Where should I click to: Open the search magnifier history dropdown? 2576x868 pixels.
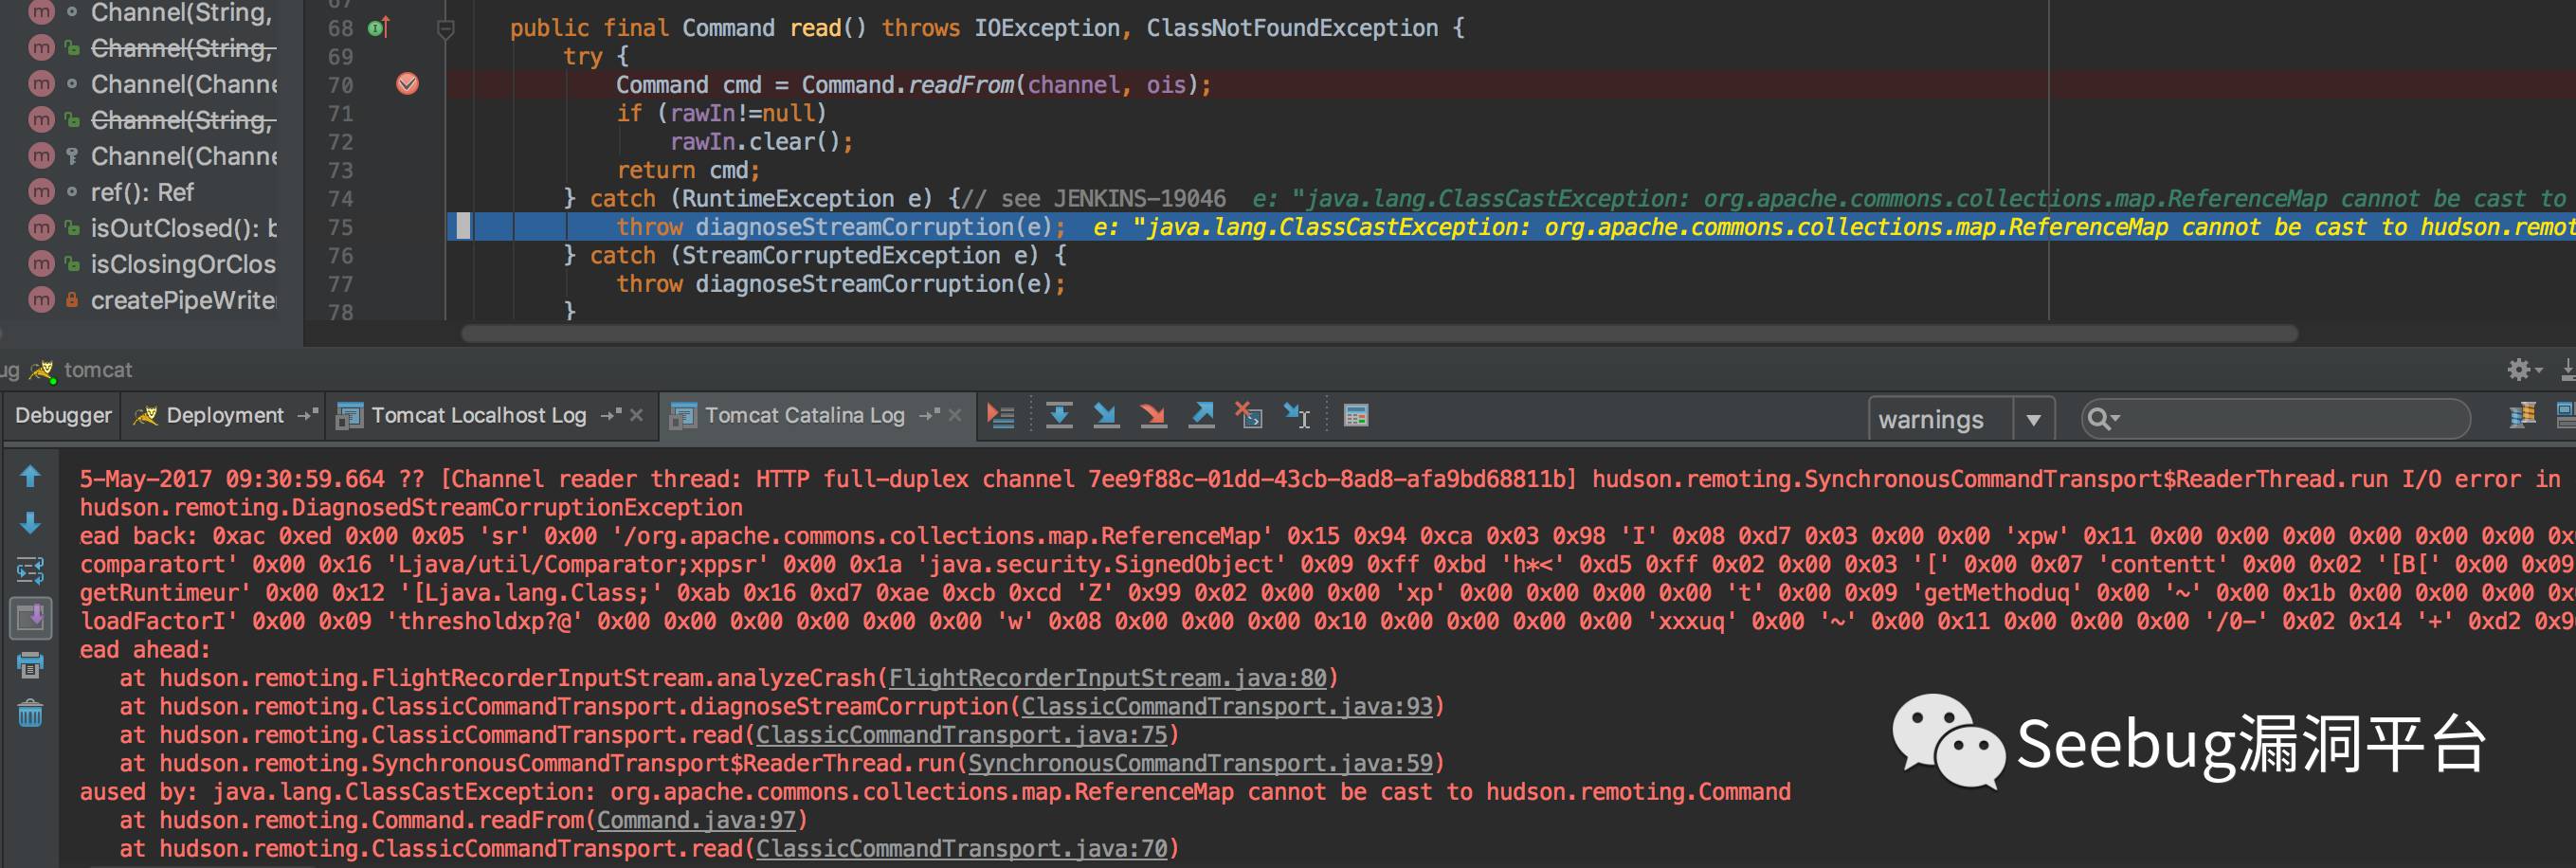2104,419
